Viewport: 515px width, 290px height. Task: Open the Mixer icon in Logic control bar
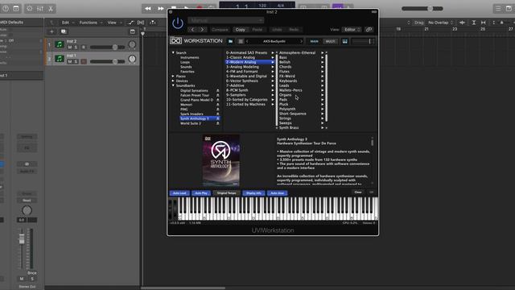click(x=40, y=9)
